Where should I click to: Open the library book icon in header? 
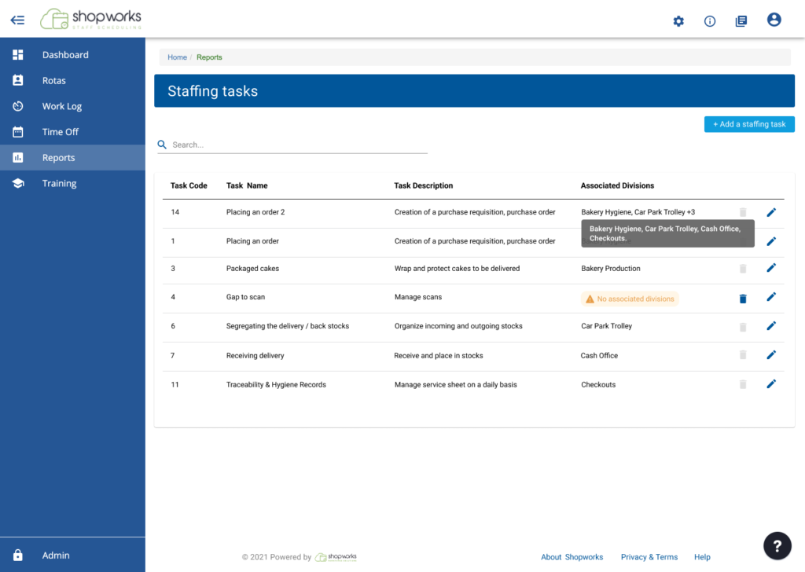[741, 21]
